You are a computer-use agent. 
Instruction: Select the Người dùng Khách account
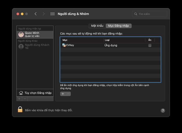[35, 46]
